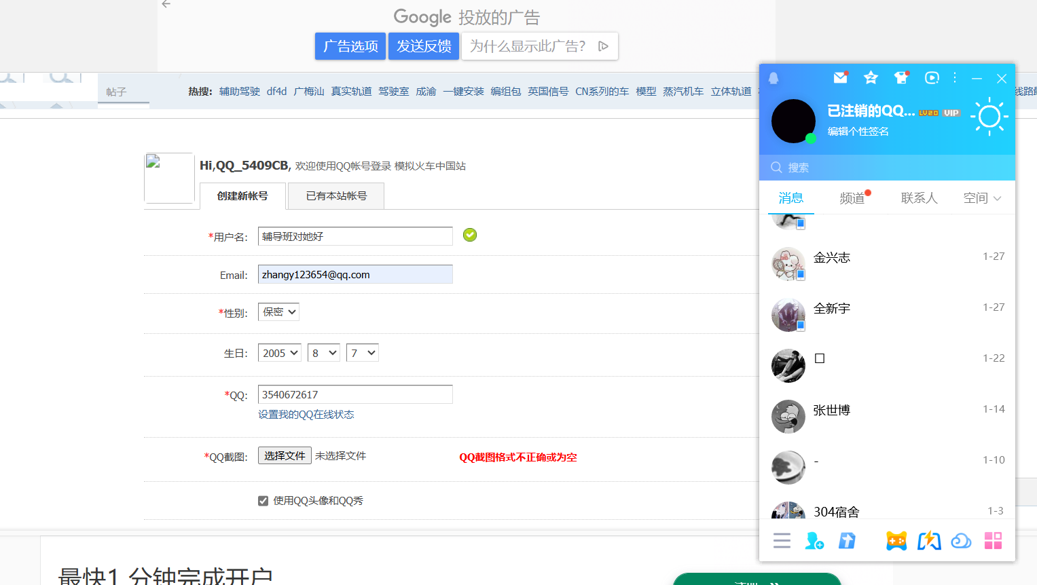The image size is (1037, 585).
Task: Click the 选择文件 file button
Action: pyautogui.click(x=285, y=456)
